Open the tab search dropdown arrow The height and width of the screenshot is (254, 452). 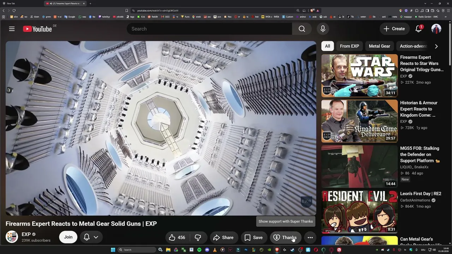point(425,4)
